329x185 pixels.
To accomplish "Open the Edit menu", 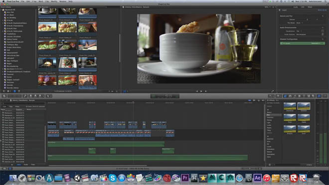I will coord(28,1).
